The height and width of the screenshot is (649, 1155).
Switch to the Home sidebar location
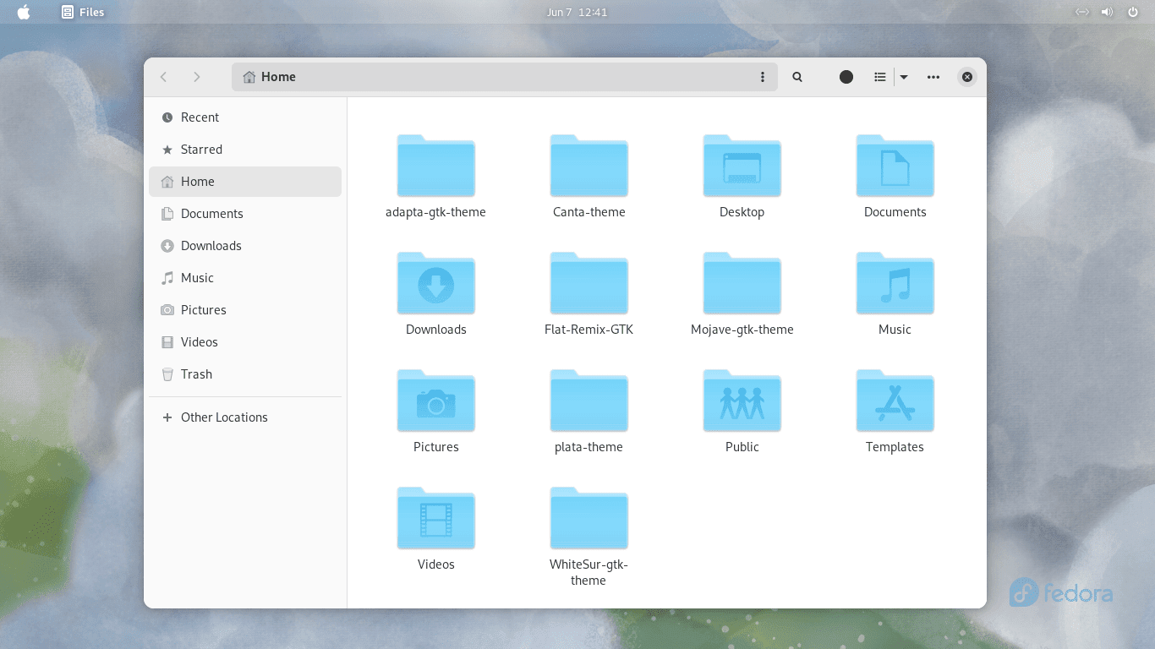198,181
